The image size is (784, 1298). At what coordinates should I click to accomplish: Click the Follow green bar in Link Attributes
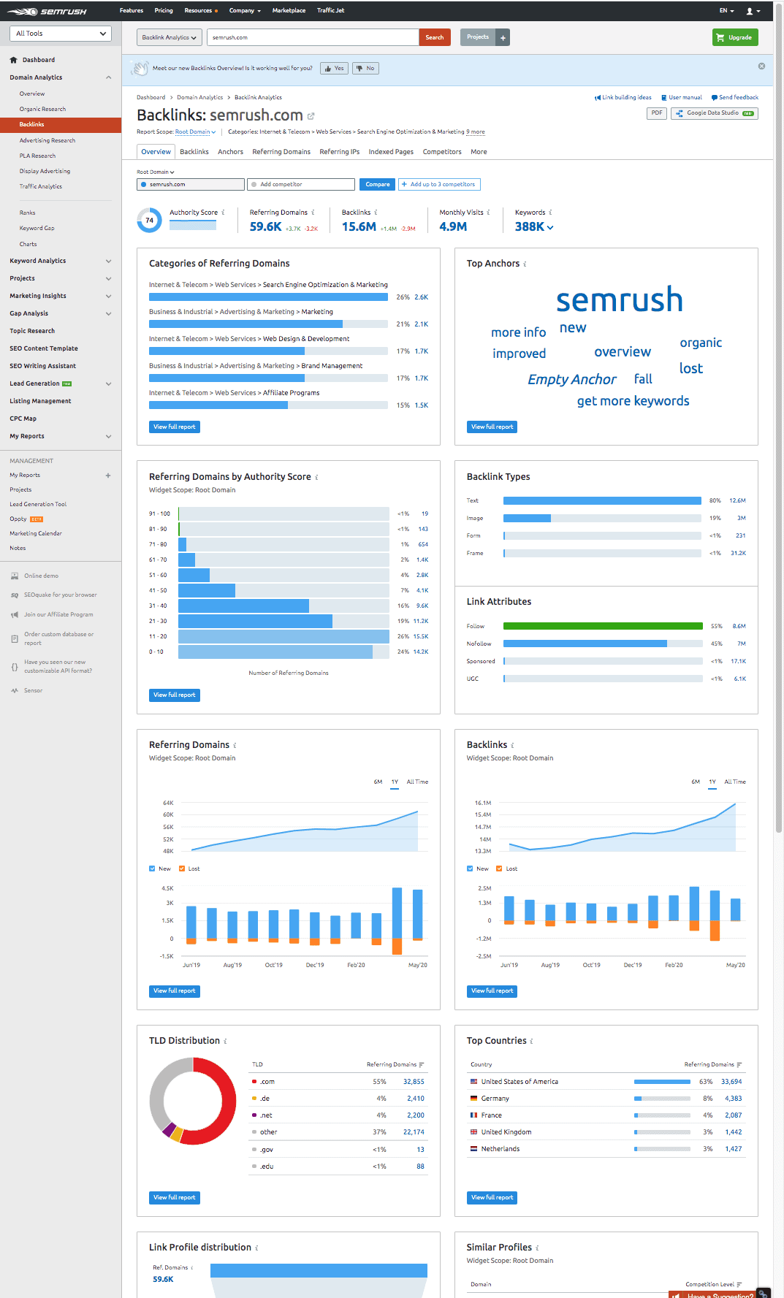pyautogui.click(x=603, y=626)
